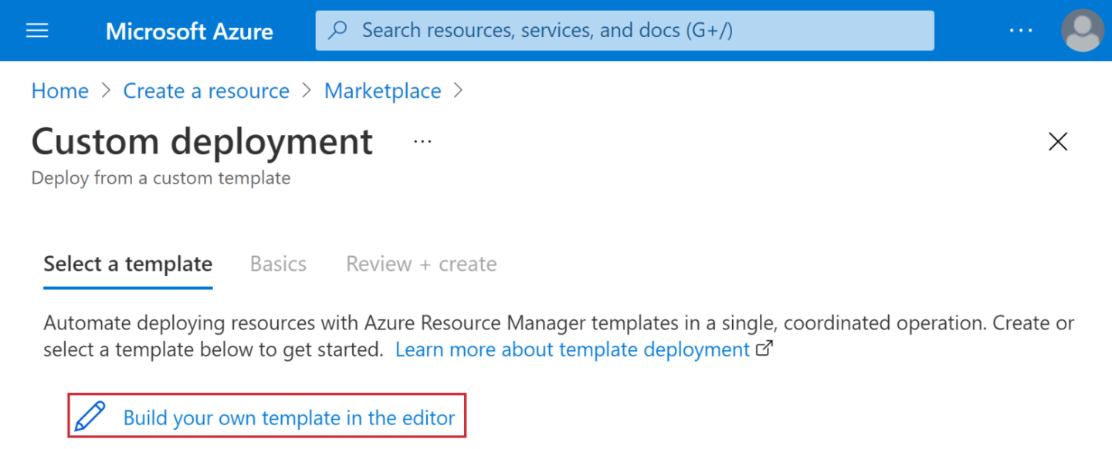
Task: Go to Marketplace from the breadcrumb
Action: [x=382, y=90]
